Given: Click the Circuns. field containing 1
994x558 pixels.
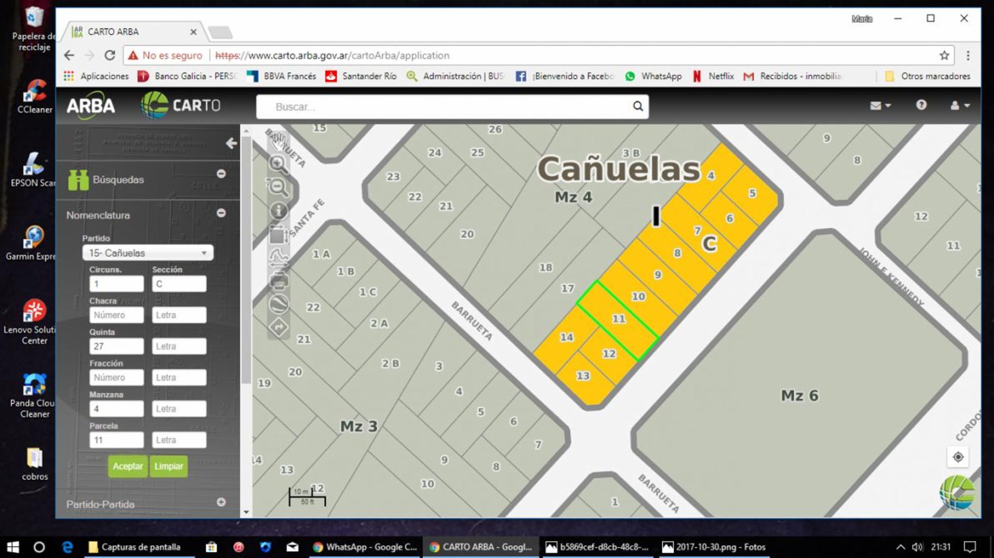Looking at the screenshot, I should (116, 284).
